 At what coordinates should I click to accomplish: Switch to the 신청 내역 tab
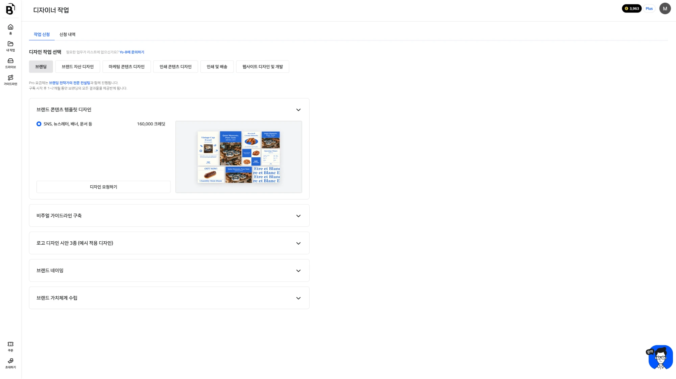pos(67,34)
